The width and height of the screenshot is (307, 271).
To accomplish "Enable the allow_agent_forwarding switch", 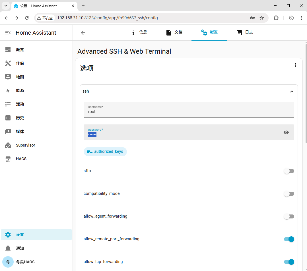I will pos(289,216).
